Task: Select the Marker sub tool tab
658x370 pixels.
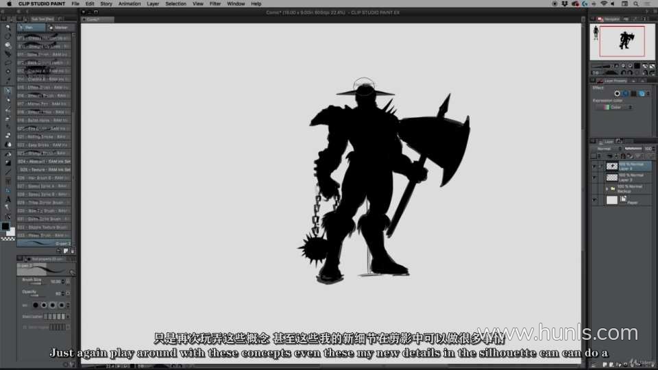Action: point(60,27)
